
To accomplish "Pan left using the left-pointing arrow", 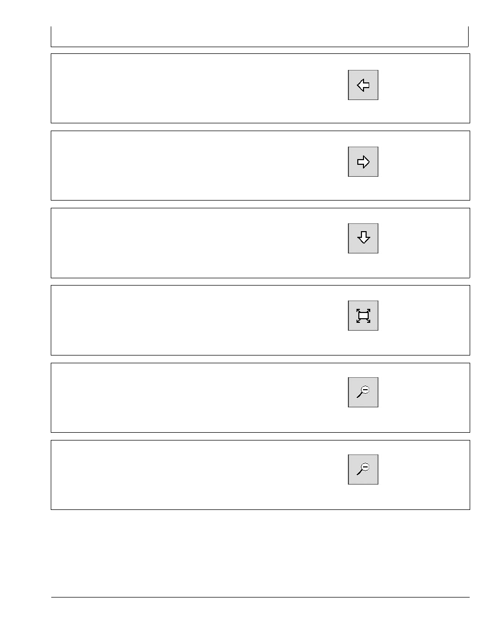I will 363,85.
